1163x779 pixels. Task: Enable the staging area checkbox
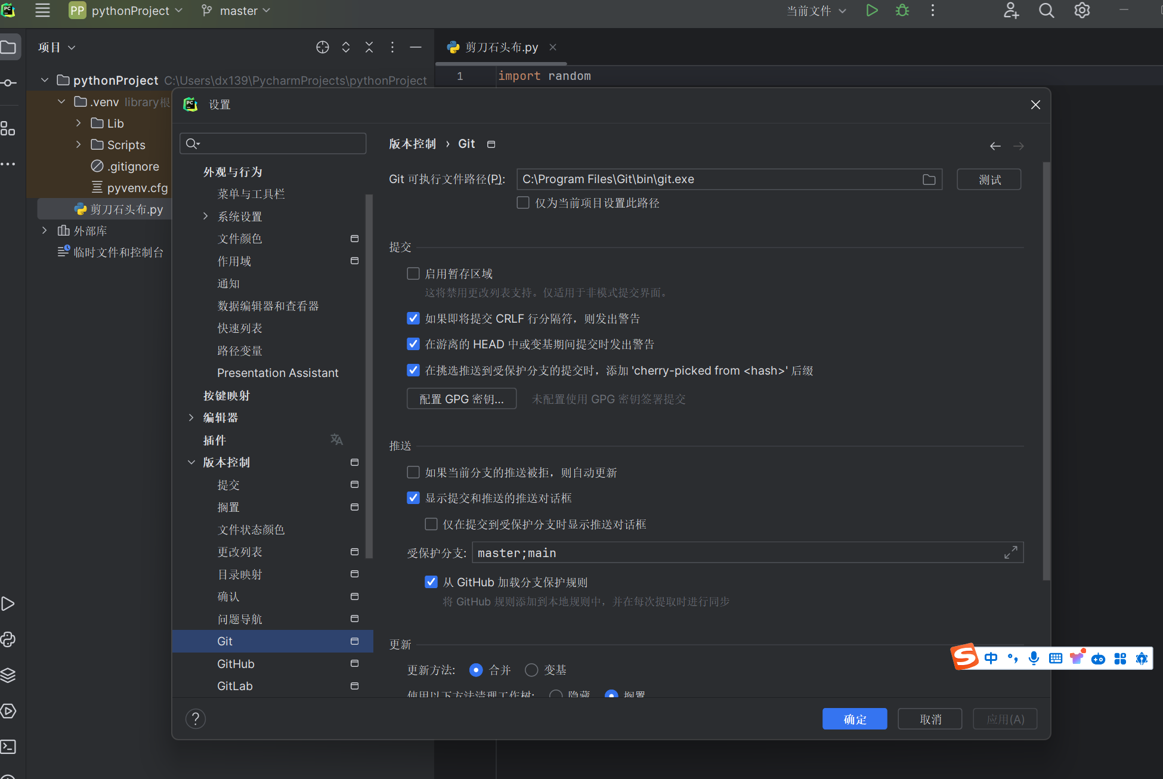point(413,274)
